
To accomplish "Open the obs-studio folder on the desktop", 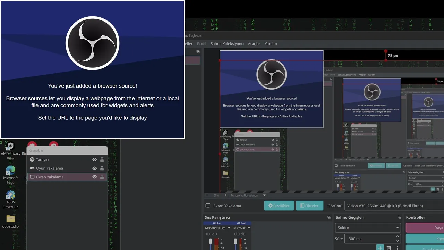I will [x=10, y=222].
